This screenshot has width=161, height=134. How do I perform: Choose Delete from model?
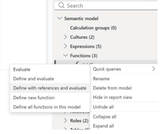click(x=108, y=88)
